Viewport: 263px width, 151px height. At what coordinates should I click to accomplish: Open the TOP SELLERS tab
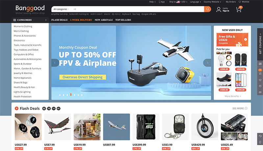123,20
